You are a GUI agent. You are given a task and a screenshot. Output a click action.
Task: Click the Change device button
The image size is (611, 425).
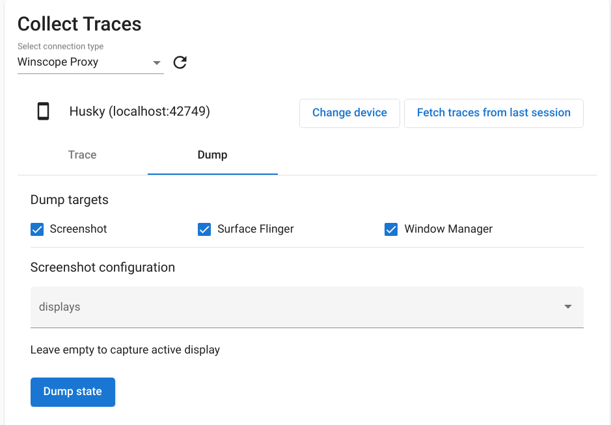tap(349, 113)
